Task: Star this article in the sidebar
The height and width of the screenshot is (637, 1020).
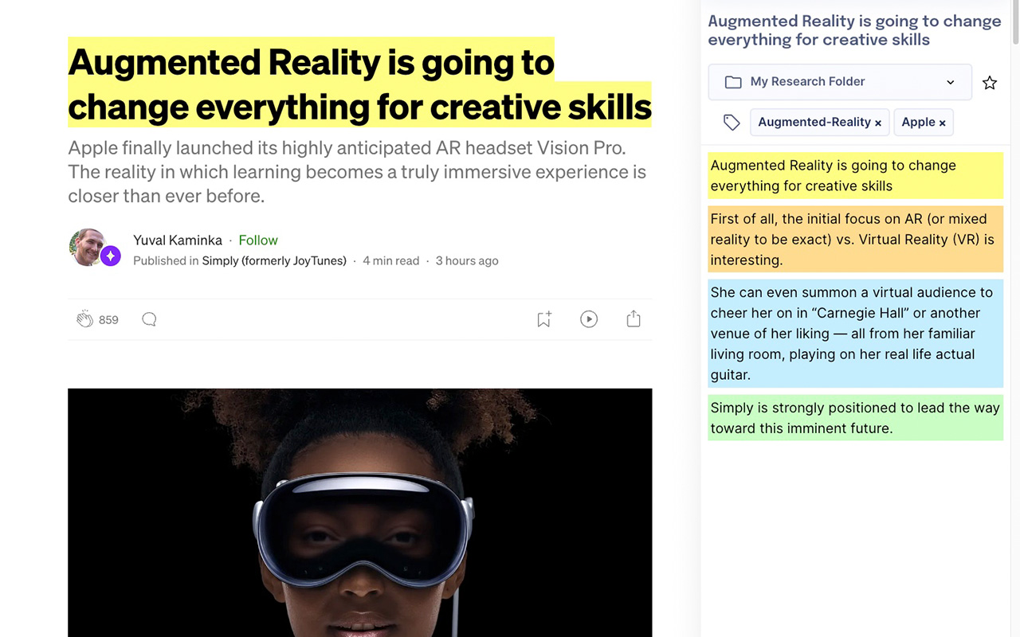Action: point(990,82)
